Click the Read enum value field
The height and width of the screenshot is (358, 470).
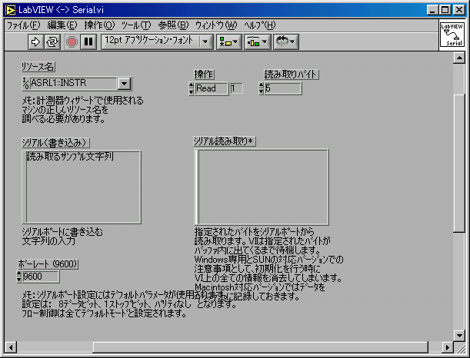(x=212, y=88)
